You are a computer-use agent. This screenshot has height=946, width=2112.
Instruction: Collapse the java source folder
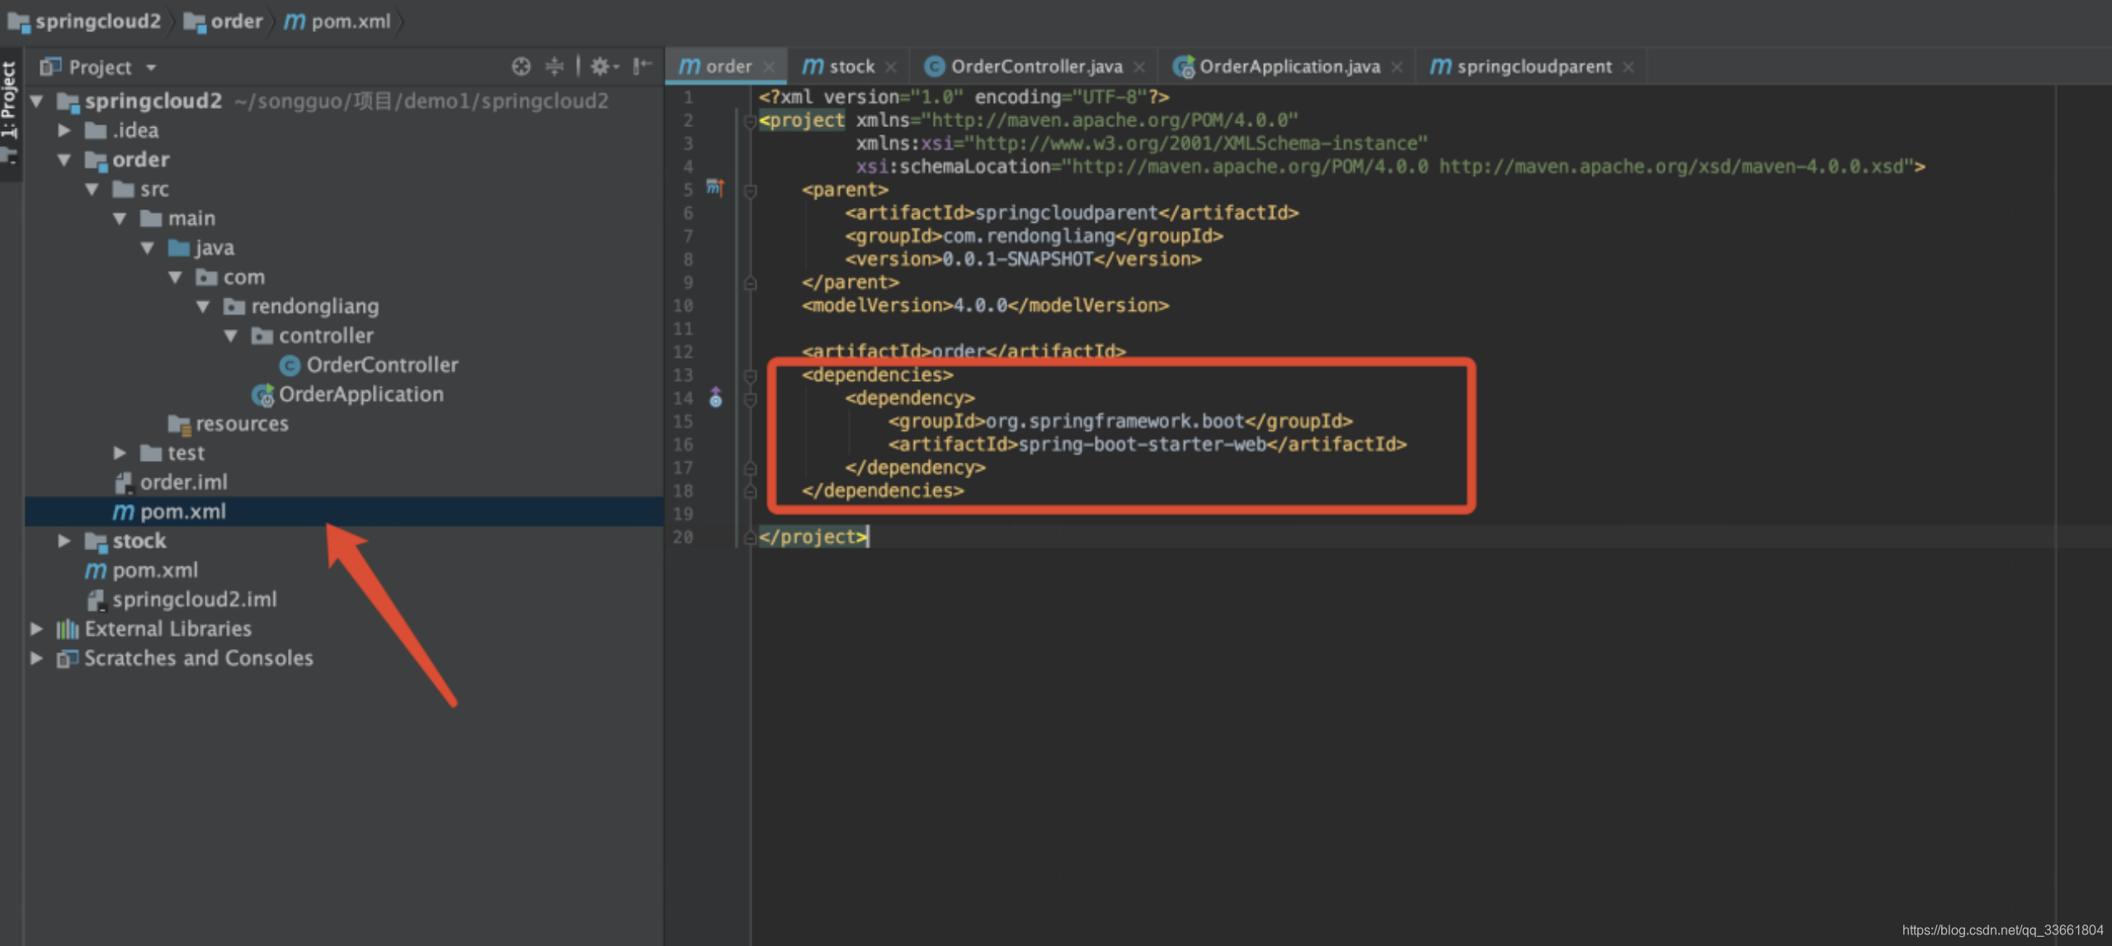pyautogui.click(x=148, y=248)
